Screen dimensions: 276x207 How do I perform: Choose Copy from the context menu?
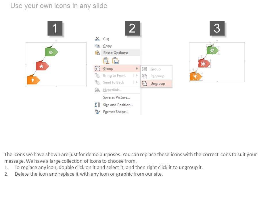107,46
